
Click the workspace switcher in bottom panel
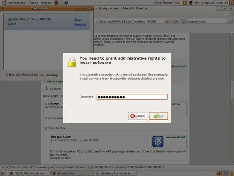click(x=222, y=173)
